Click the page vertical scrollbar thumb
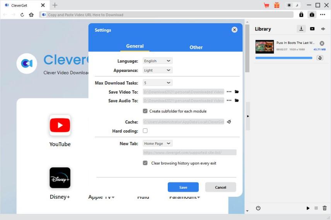 point(247,48)
